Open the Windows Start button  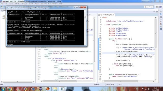coord(3,89)
